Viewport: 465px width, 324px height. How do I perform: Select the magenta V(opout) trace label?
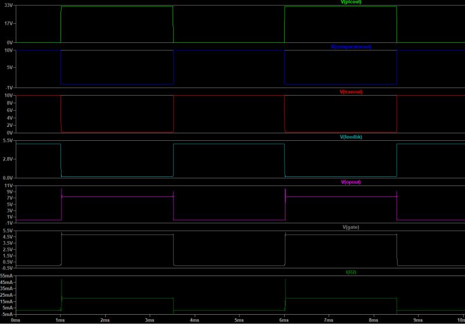351,182
